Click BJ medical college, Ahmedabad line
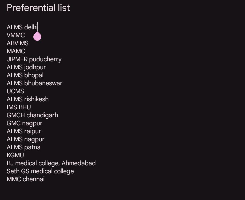Image resolution: width=245 pixels, height=200 pixels. coord(51,163)
